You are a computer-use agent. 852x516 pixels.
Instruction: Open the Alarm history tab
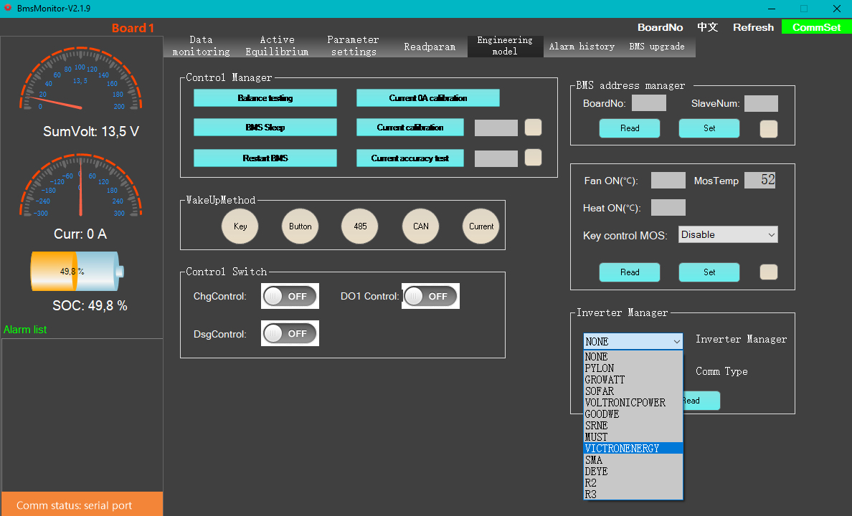(x=582, y=46)
